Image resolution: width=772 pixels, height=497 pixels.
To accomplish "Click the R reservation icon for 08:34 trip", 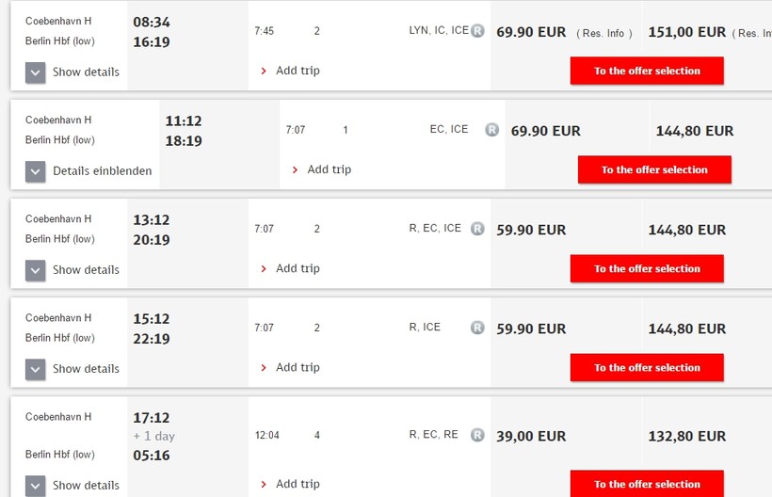I will pyautogui.click(x=477, y=31).
